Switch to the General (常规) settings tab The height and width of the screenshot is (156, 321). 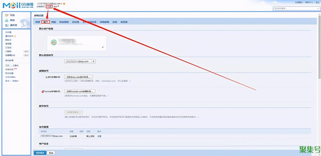tap(38, 22)
